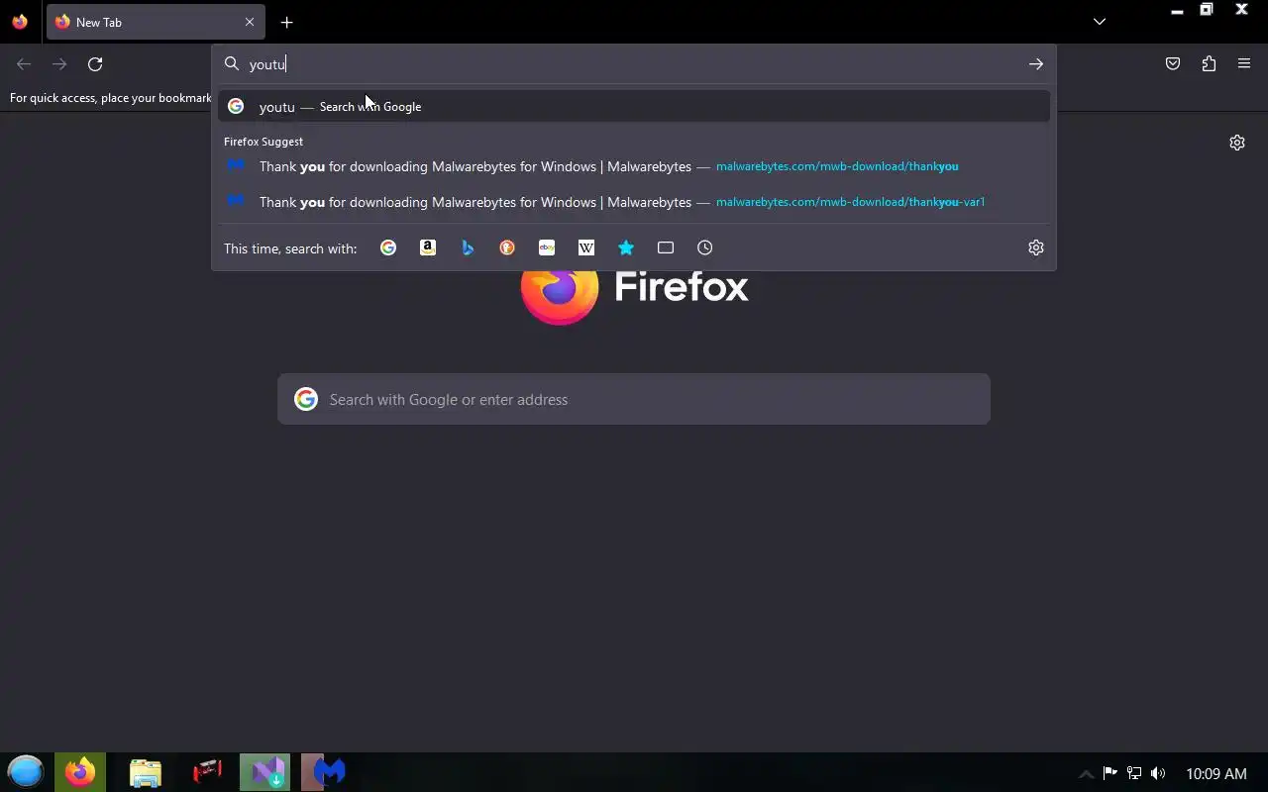Show hidden system tray icons
1268x792 pixels.
tap(1086, 774)
